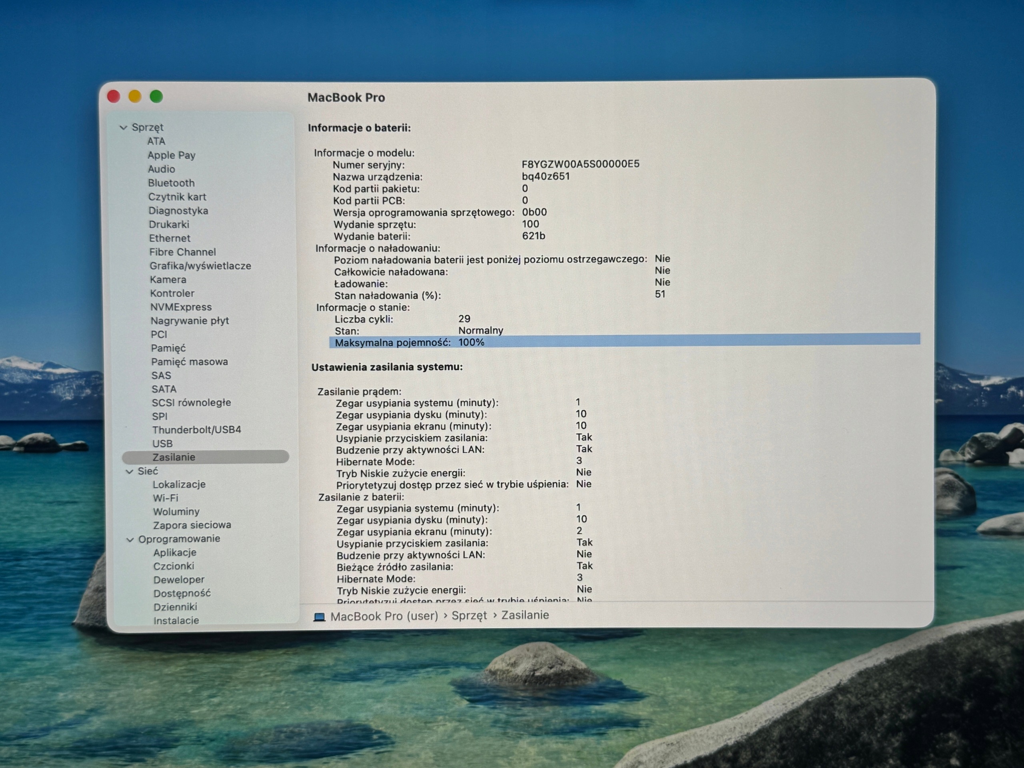Open Pamięć masowa in the sidebar
The image size is (1024, 768).
coord(189,362)
